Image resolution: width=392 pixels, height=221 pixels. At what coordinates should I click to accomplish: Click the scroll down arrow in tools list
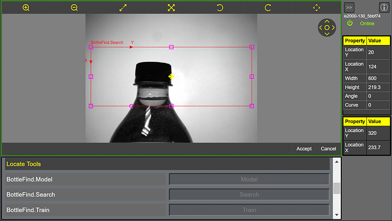click(337, 215)
